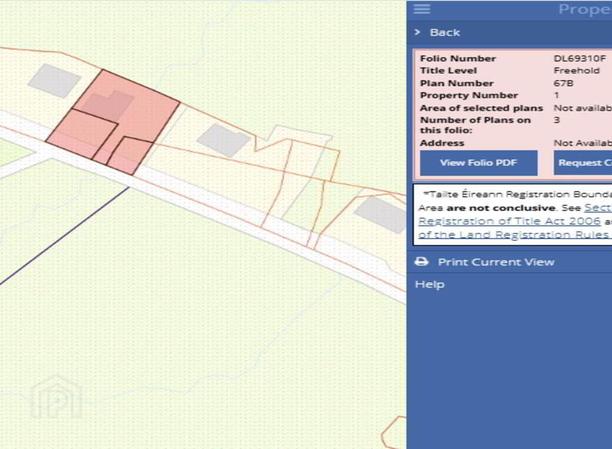
Task: Open the hamburger menu icon
Action: [x=421, y=9]
